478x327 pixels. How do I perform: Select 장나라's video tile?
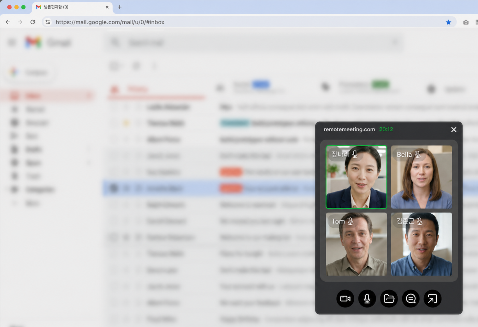[356, 183]
